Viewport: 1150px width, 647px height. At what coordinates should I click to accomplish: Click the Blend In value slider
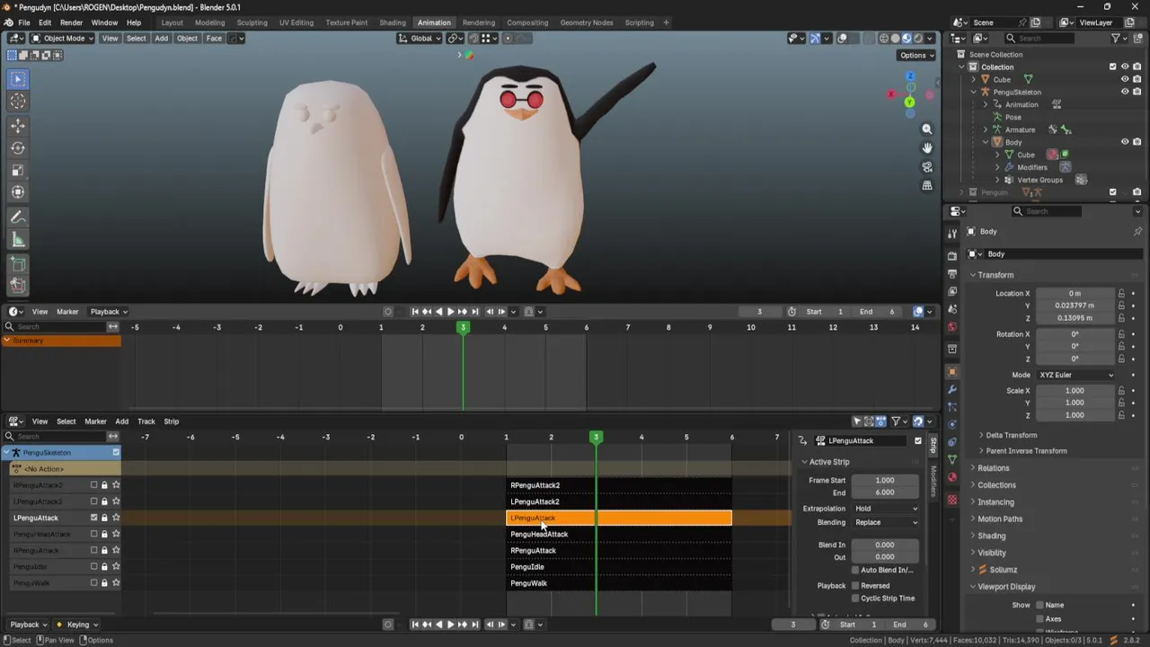pos(885,545)
